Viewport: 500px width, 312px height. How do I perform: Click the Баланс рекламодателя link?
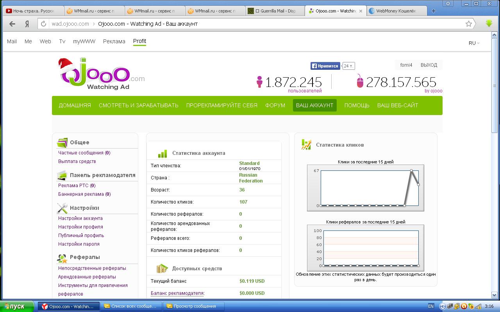point(178,293)
